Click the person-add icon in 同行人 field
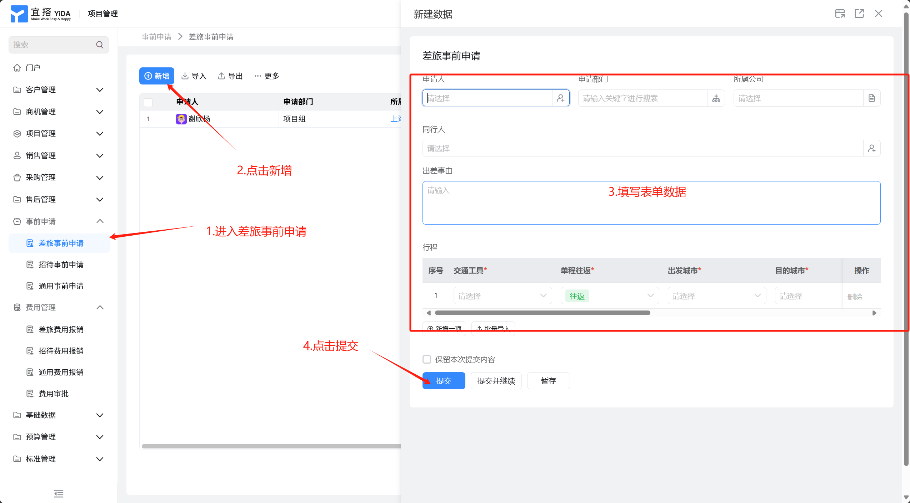Screen dimensions: 910x503 point(871,148)
